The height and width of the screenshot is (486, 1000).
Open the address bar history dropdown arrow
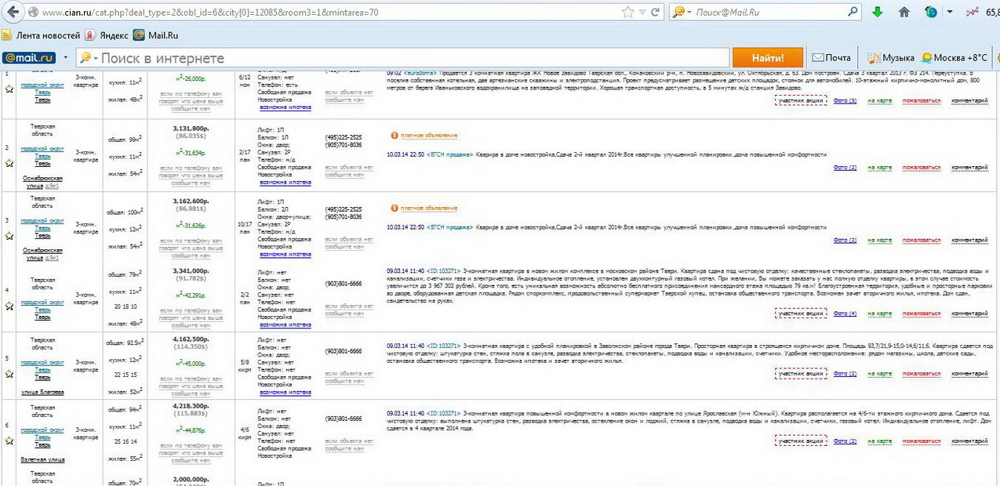pos(642,13)
